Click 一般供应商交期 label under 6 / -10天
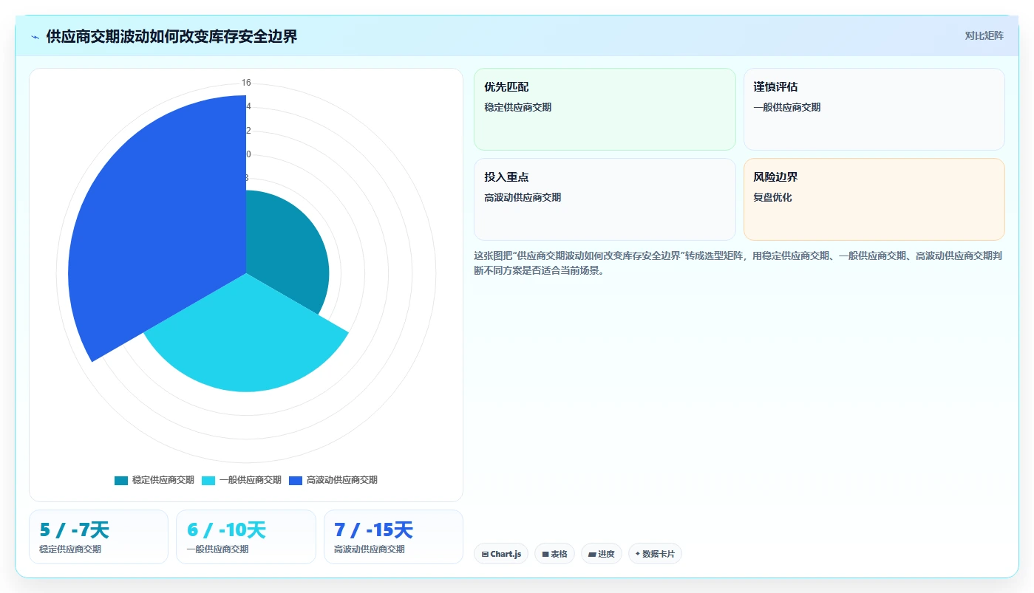 coord(217,549)
